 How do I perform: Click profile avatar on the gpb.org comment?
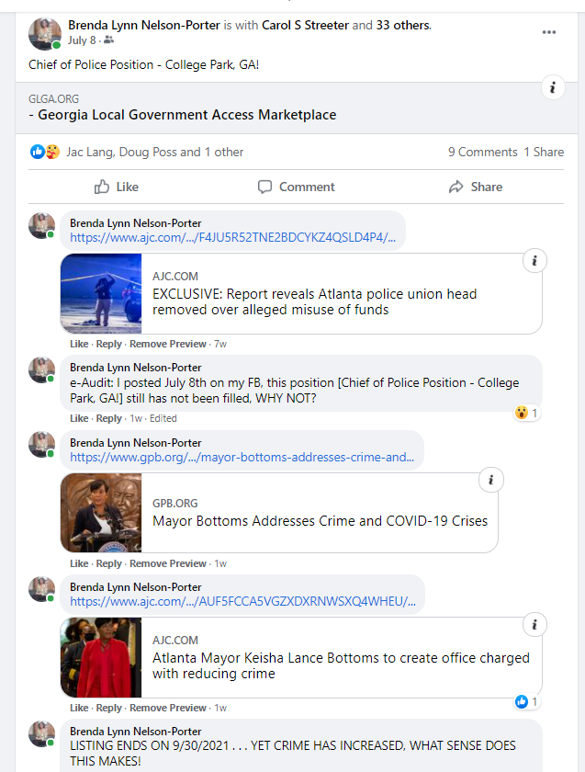41,444
